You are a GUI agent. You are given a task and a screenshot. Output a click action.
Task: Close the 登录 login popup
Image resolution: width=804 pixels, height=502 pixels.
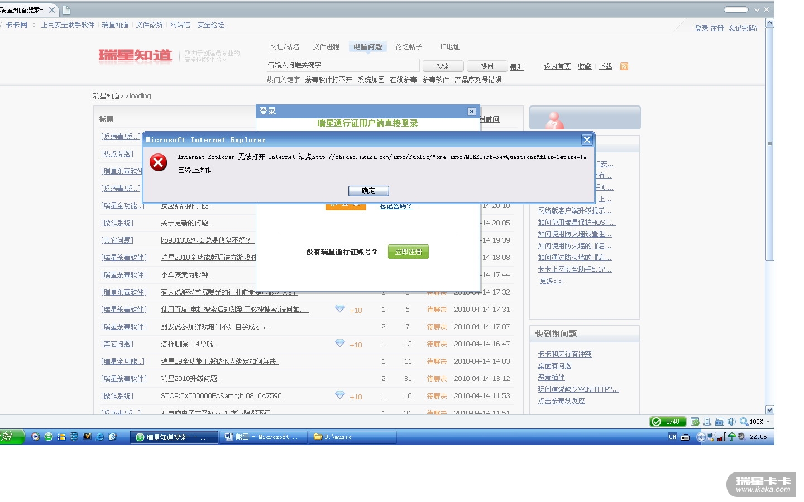472,112
